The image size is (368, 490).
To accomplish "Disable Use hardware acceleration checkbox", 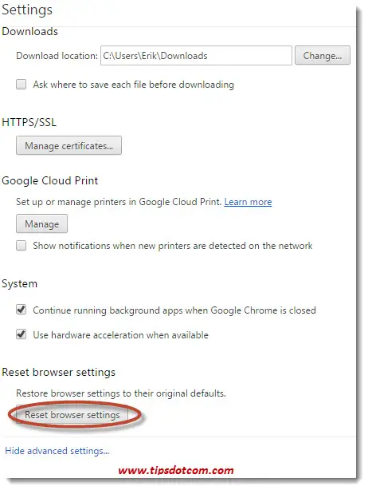I will click(x=22, y=334).
